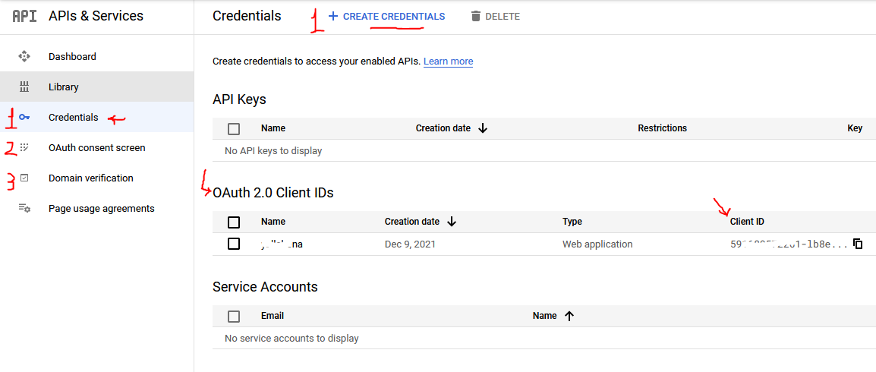Click the truncated Client ID value

[x=789, y=244]
